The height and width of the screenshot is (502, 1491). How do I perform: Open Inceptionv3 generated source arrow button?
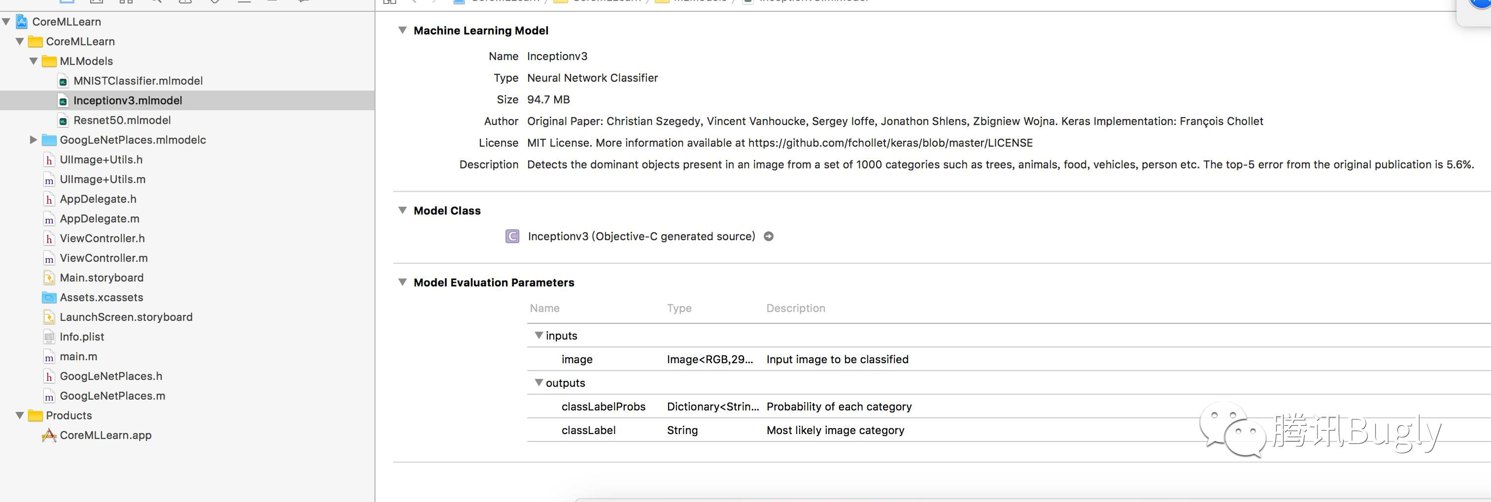(769, 236)
